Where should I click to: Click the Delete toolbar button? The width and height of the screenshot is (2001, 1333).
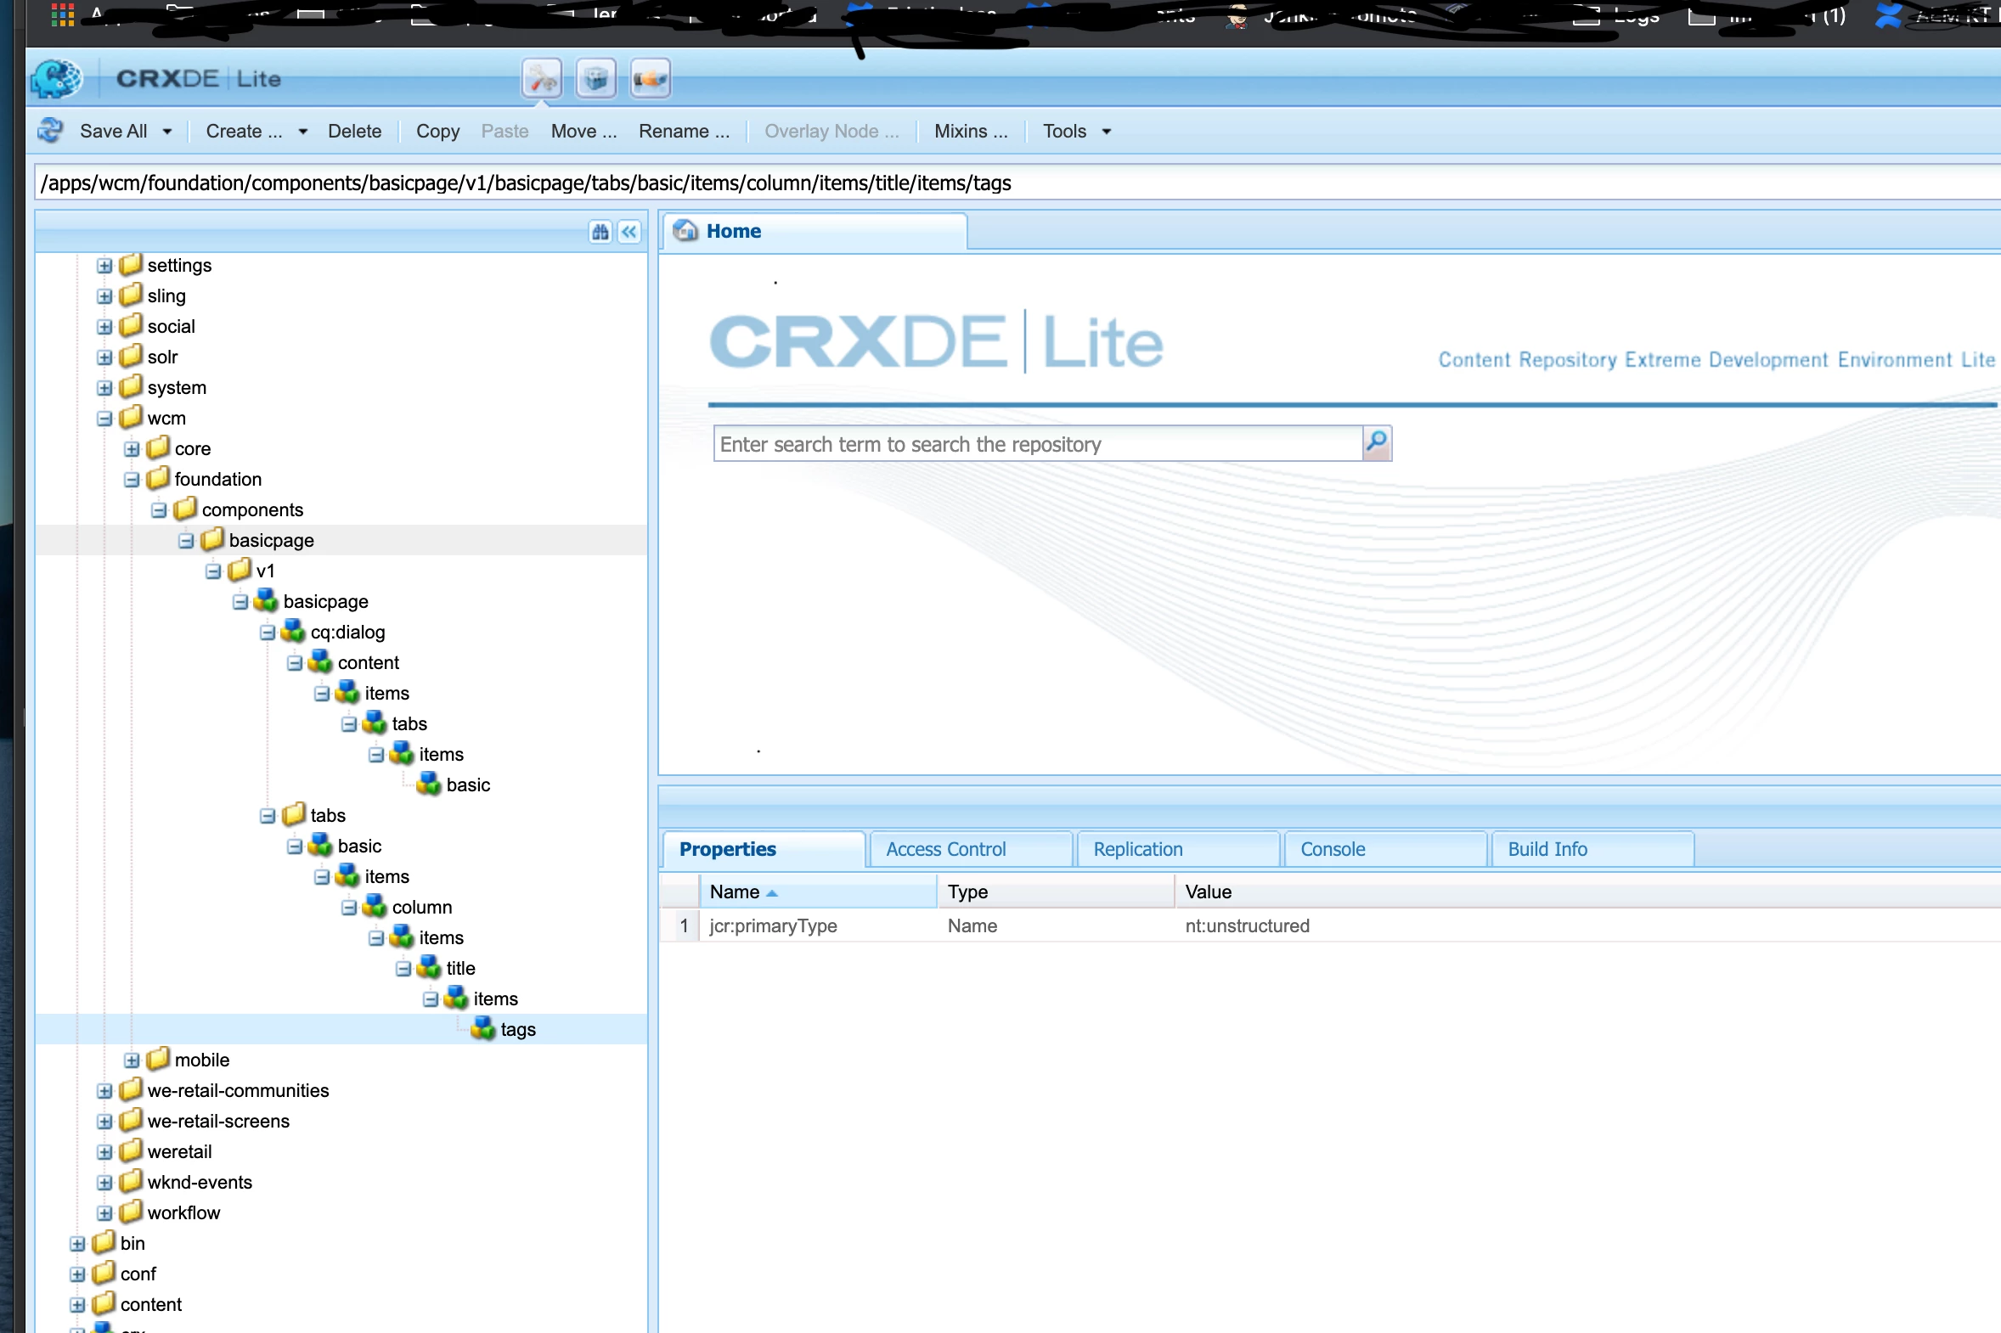(x=355, y=131)
